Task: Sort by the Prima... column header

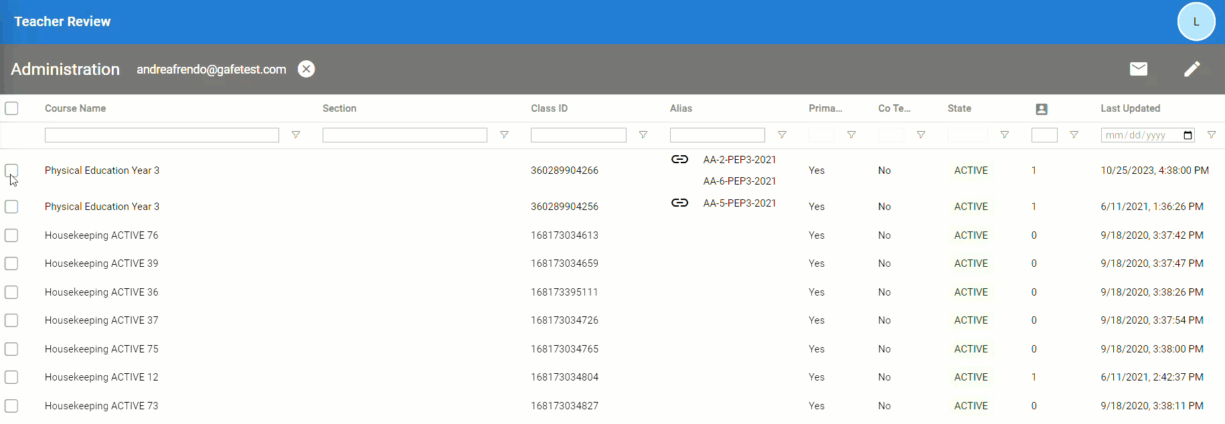Action: tap(825, 108)
